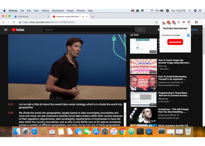This screenshot has width=205, height=146.
Task: Open the Window menu
Action: (x=81, y=11)
